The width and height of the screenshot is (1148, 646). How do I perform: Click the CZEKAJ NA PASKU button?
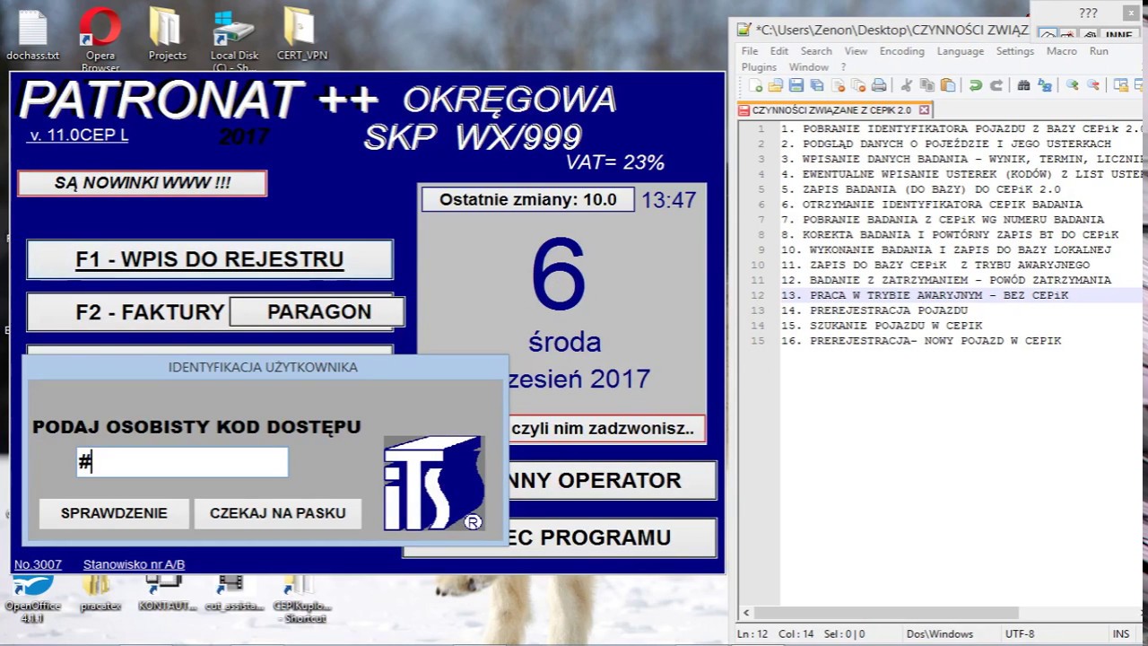tap(277, 513)
